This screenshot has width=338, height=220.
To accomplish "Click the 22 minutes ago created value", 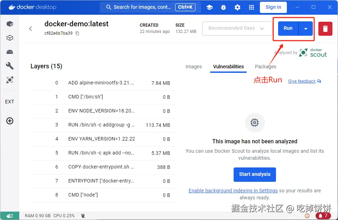I will pos(154,32).
